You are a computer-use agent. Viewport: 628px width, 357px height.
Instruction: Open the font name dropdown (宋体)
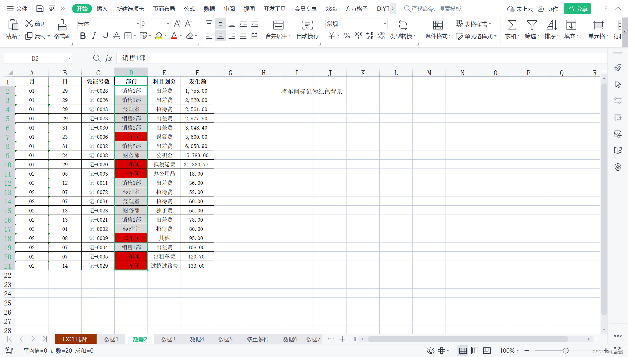(138, 24)
